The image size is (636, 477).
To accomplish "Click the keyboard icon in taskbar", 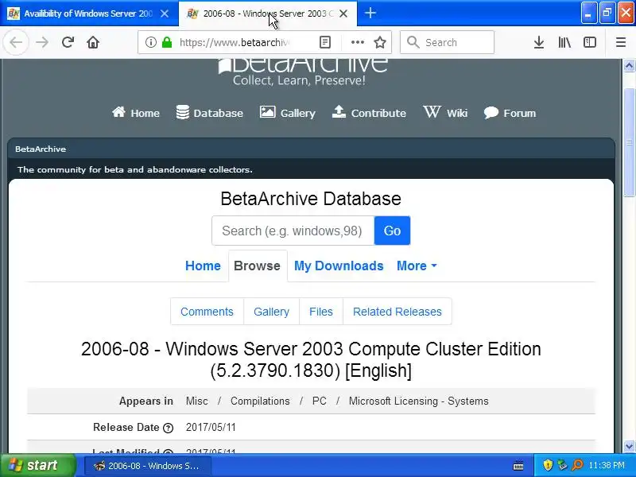I will (518, 466).
